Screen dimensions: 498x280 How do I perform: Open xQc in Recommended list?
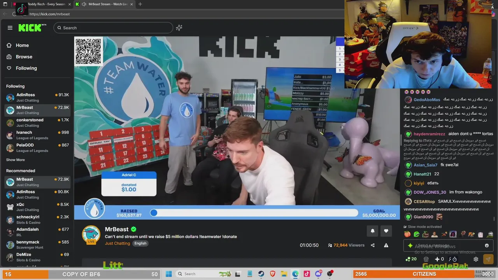click(37, 207)
